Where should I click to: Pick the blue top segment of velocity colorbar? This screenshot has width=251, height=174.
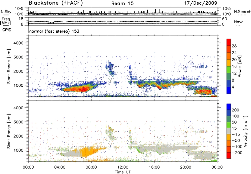229,107
